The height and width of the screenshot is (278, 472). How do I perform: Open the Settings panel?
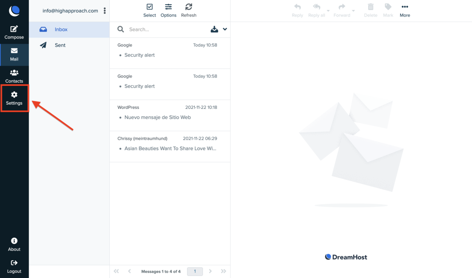(x=14, y=98)
